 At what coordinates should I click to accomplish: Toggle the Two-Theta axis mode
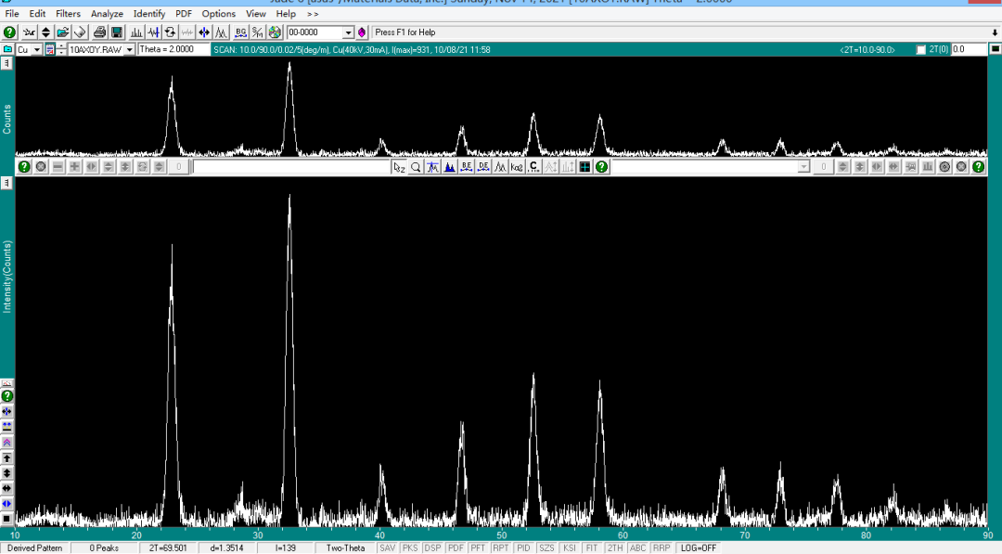[345, 548]
